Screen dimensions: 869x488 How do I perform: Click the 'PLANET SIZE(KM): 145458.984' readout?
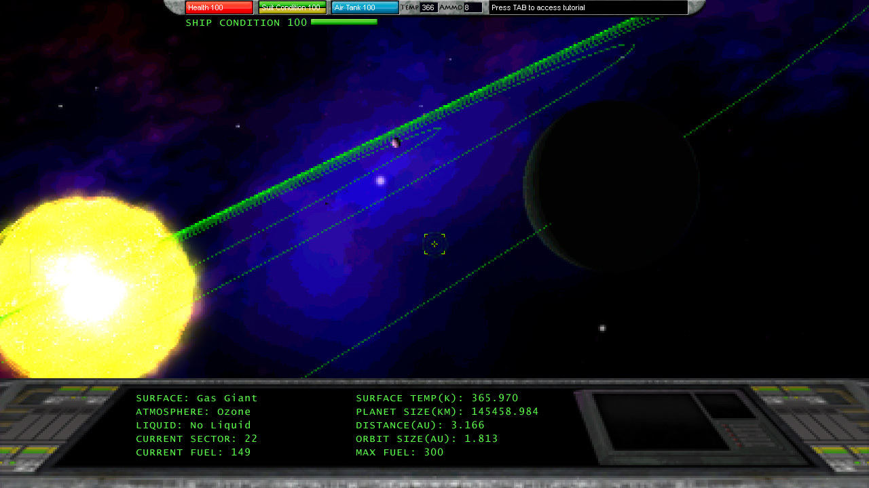click(447, 412)
